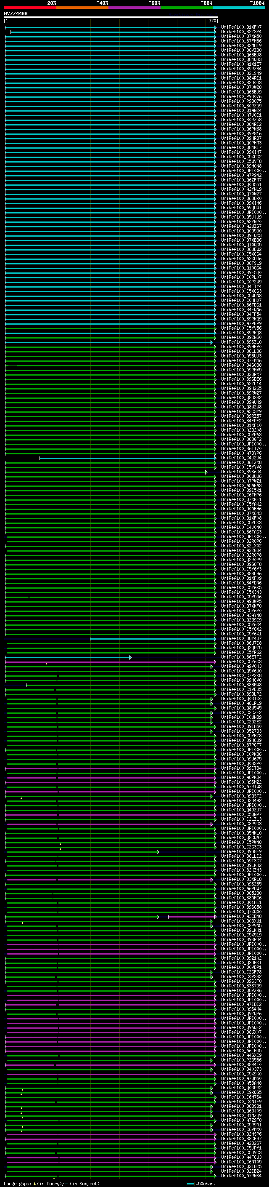
Task: Select hit label UniRef100_Q2IB24
Action: pos(241,1172)
